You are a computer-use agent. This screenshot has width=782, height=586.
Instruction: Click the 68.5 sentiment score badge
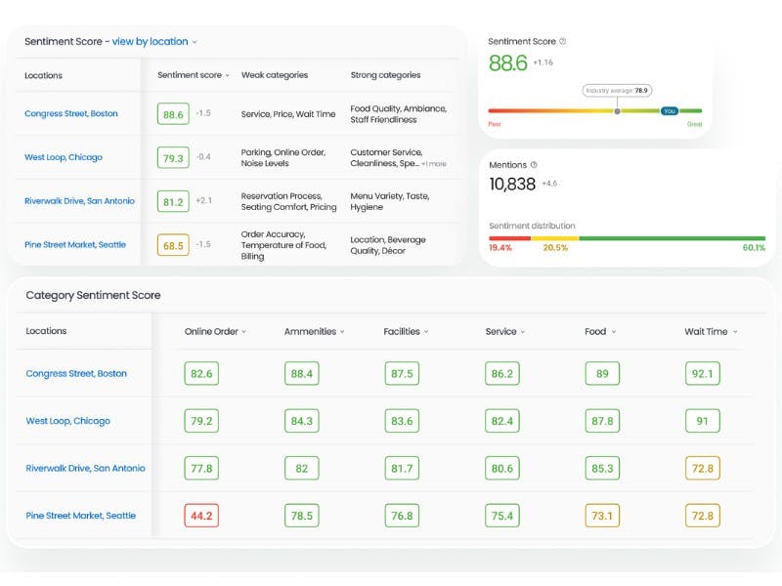click(x=173, y=245)
